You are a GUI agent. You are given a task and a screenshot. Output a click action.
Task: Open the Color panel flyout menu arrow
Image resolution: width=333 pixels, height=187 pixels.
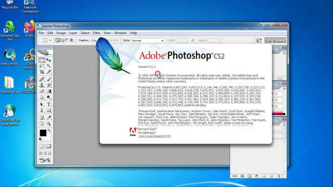coord(284,88)
